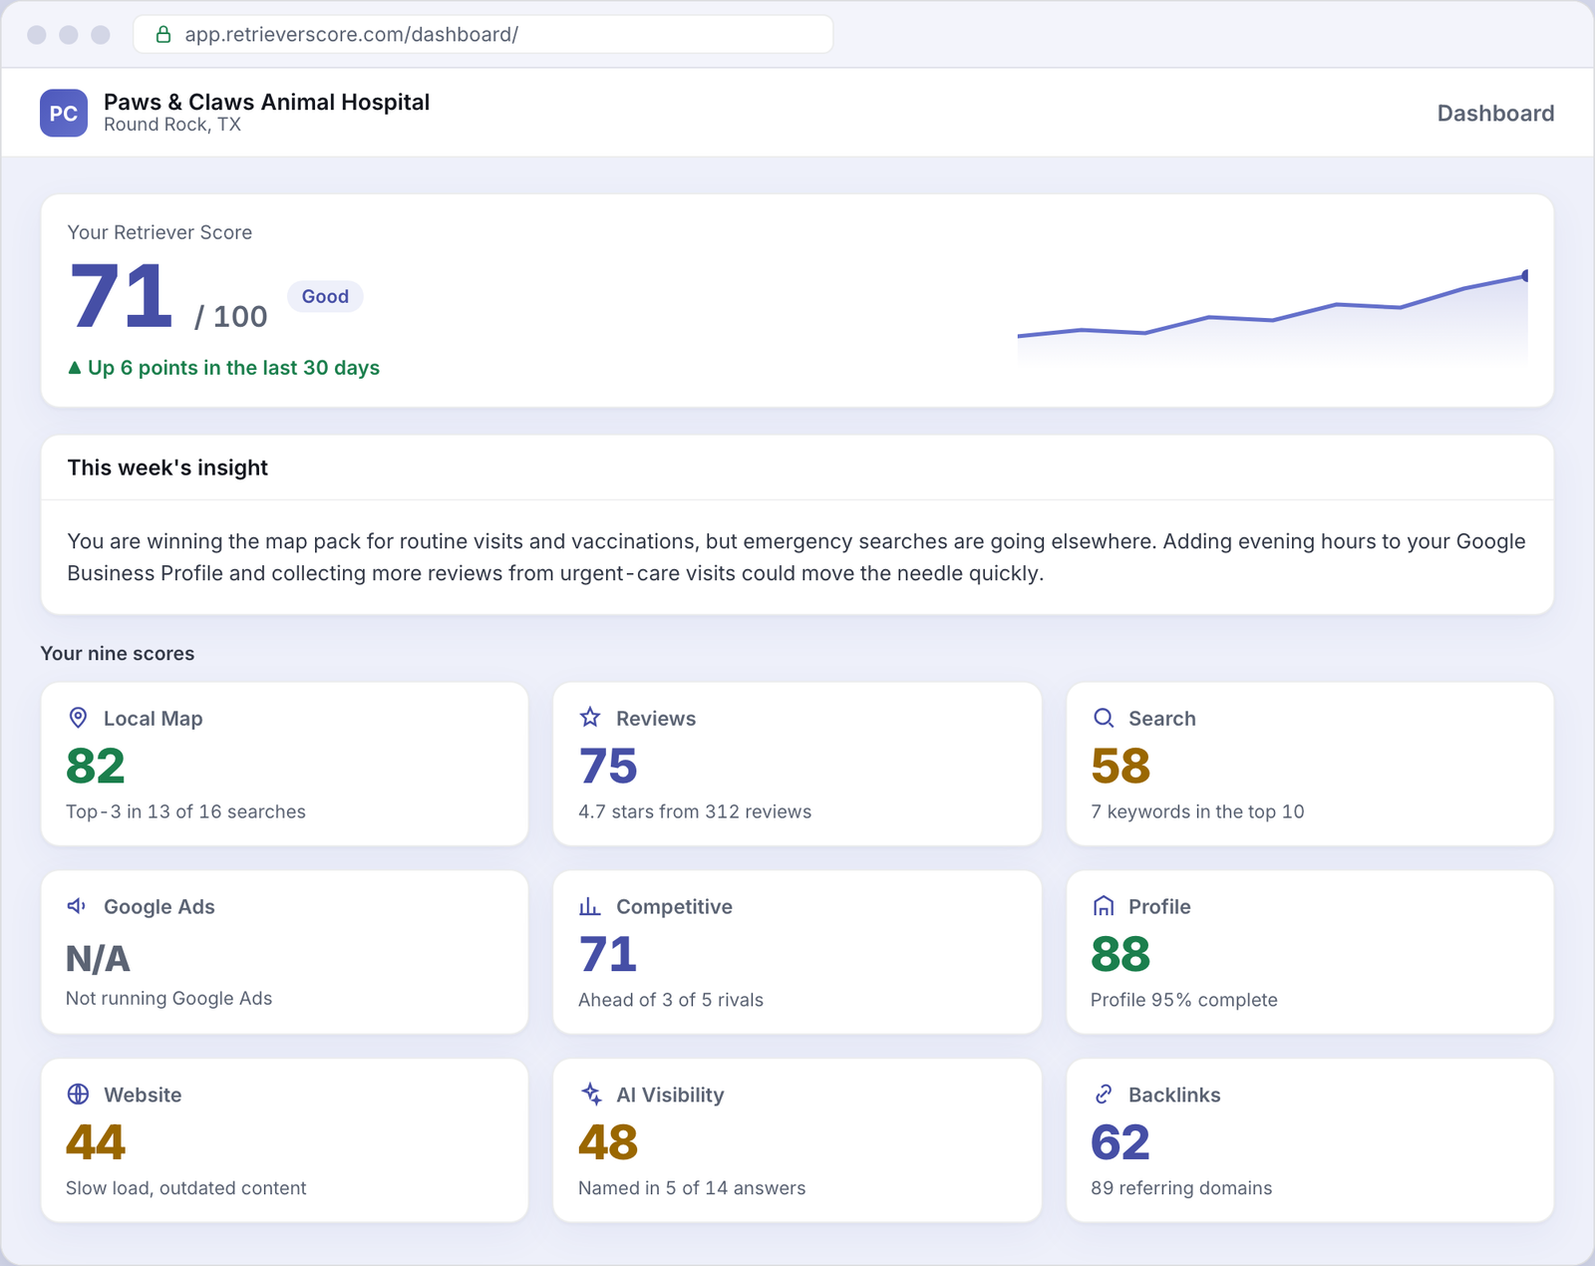Screen dimensions: 1595x1266
Task: Click the Reviews star icon
Action: (590, 718)
